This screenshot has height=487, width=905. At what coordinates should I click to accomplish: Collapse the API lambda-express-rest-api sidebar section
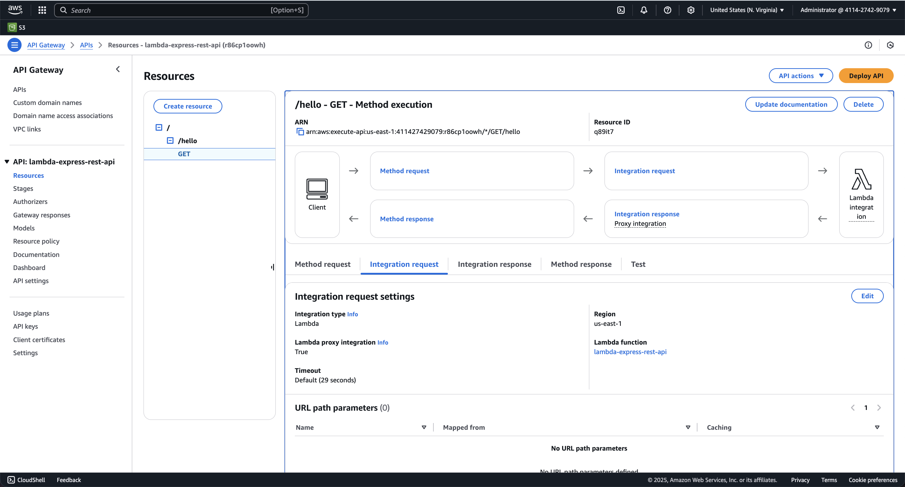7,162
